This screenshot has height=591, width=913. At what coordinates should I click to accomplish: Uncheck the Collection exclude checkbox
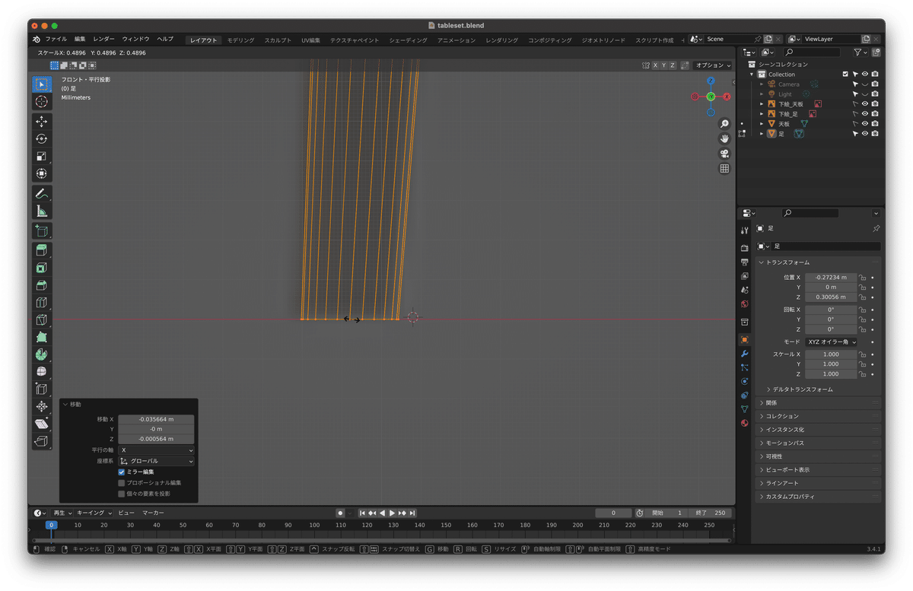click(845, 75)
